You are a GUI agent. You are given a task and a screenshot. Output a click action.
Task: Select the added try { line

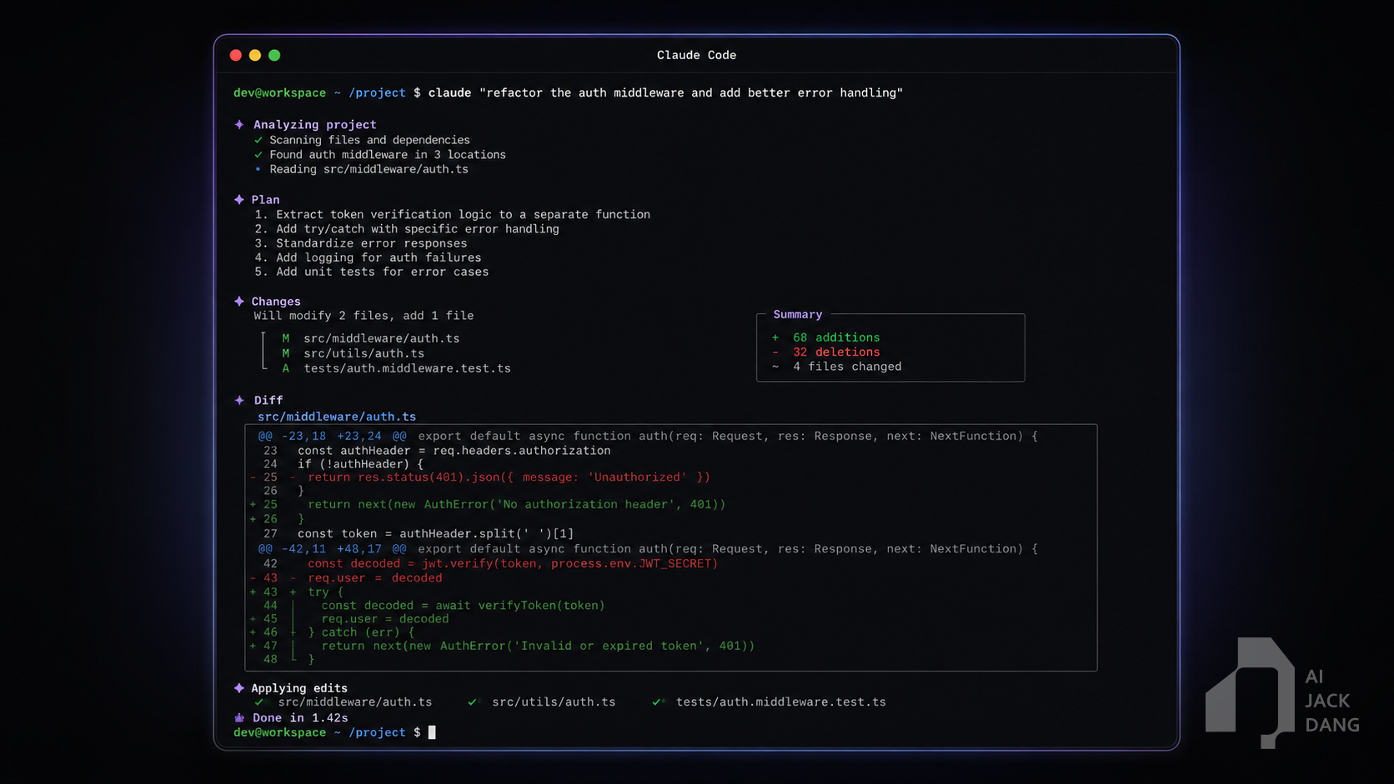click(325, 592)
